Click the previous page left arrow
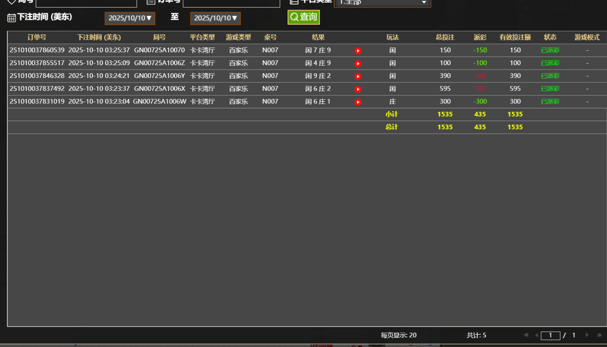607x347 pixels. [x=536, y=335]
